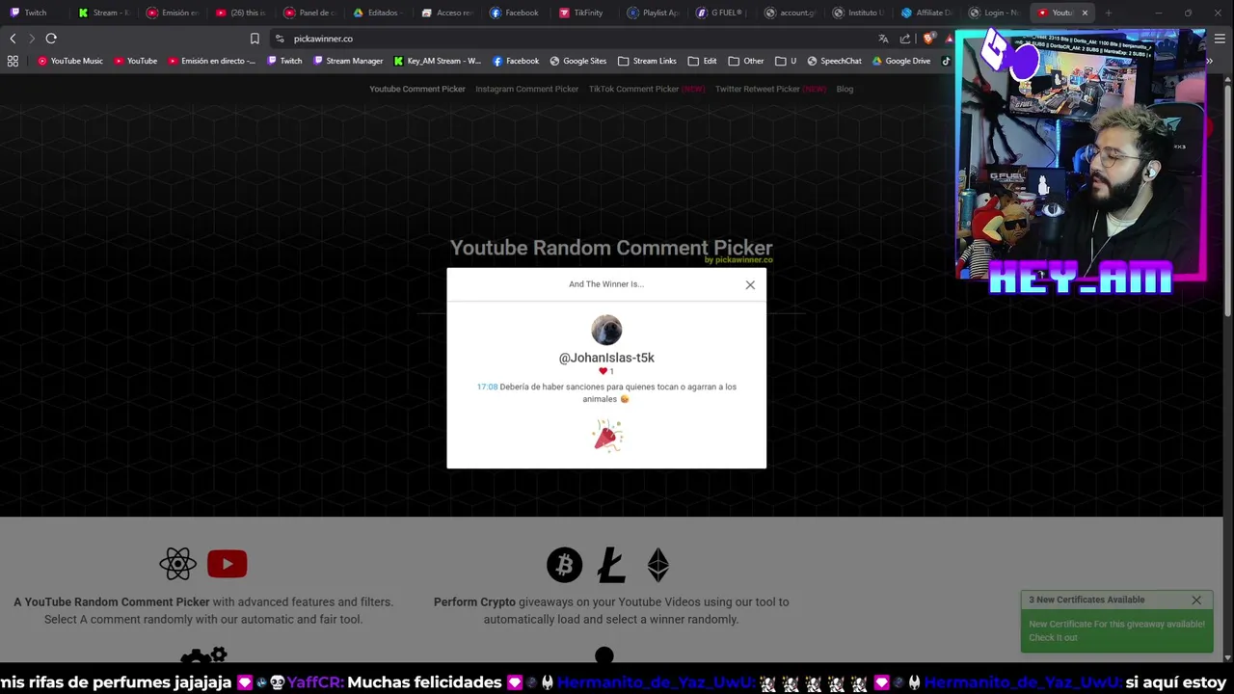Open a new tab with plus button

(1109, 13)
